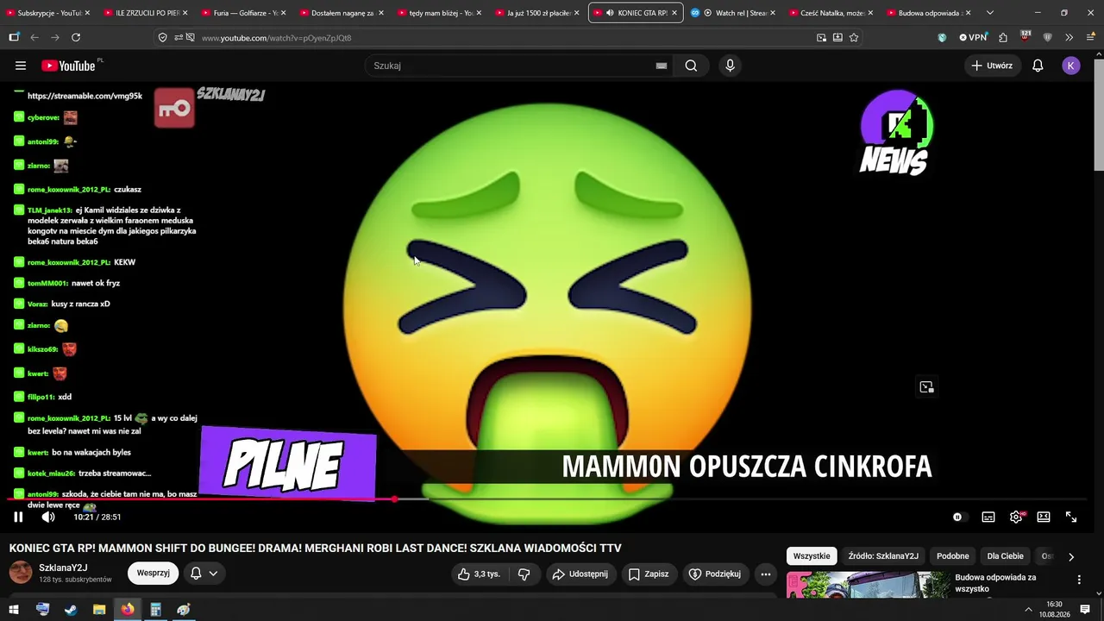Image resolution: width=1104 pixels, height=621 pixels.
Task: Open suggested video 'Budowa odpowiada za wszystko'
Action: [x=995, y=583]
